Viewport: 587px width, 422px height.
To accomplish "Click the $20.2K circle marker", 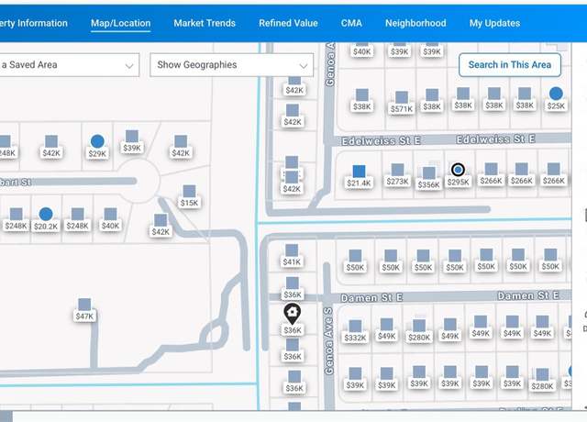I will click(46, 214).
